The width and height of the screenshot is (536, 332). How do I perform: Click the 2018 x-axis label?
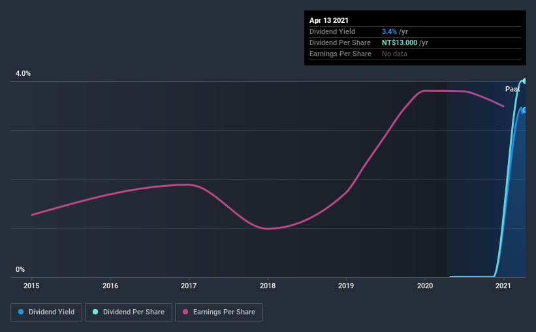click(x=268, y=286)
